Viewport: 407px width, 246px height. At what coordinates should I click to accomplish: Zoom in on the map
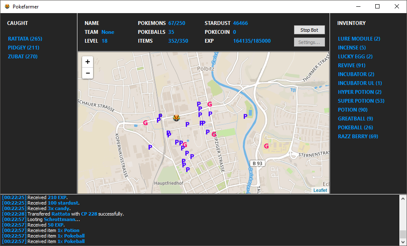88,62
